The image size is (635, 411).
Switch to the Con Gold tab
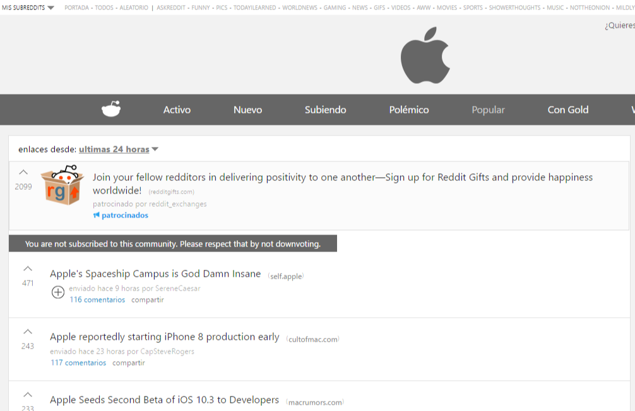pos(567,110)
